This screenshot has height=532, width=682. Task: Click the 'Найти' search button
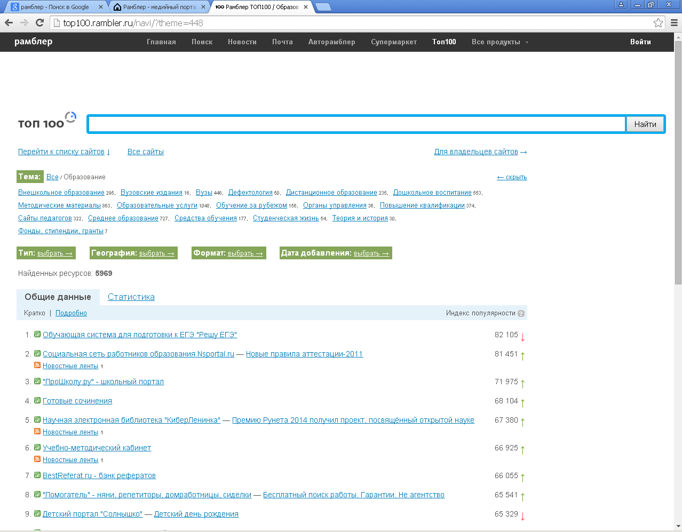[x=645, y=124]
